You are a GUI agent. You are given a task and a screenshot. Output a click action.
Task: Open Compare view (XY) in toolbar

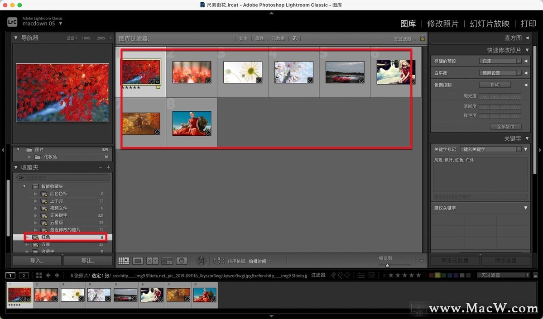pyautogui.click(x=152, y=261)
